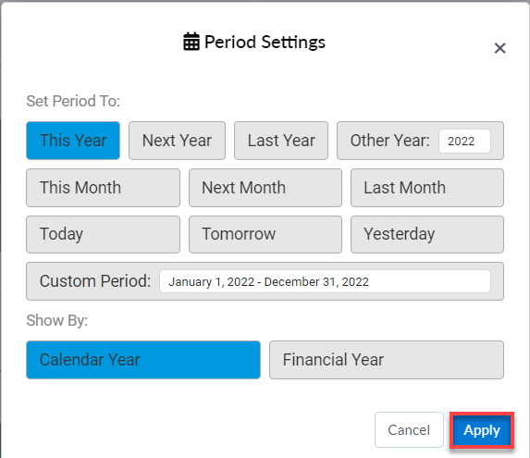Screen dimensions: 530x458
Task: Select the This Year period
Action: (73, 141)
